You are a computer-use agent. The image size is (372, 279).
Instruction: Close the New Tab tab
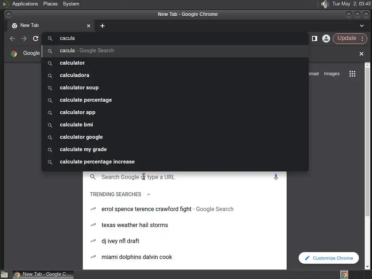pos(89,26)
